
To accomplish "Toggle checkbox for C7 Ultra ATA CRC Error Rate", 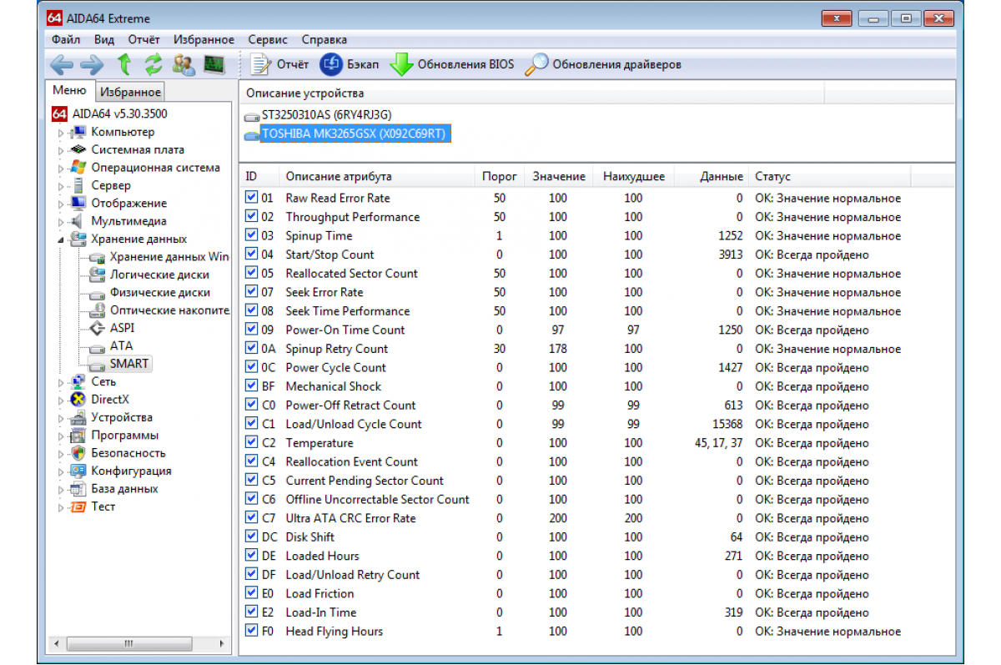I will coord(252,518).
